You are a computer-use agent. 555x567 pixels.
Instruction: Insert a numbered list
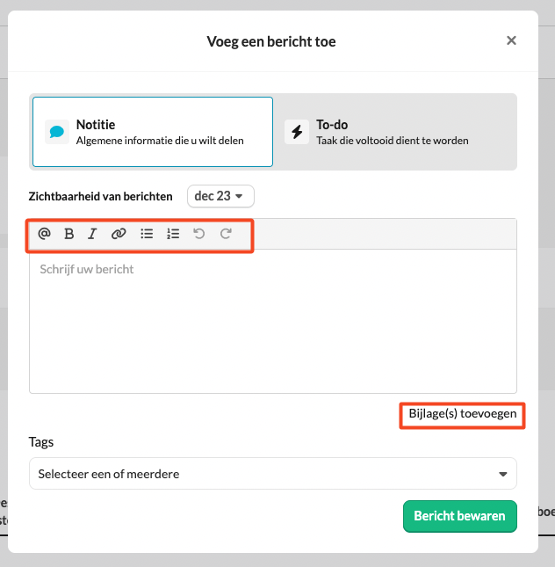(x=173, y=234)
